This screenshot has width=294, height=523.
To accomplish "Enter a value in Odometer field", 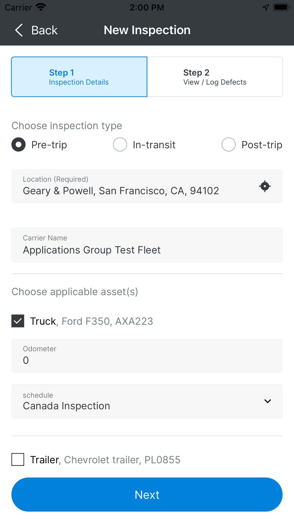I will tap(147, 356).
